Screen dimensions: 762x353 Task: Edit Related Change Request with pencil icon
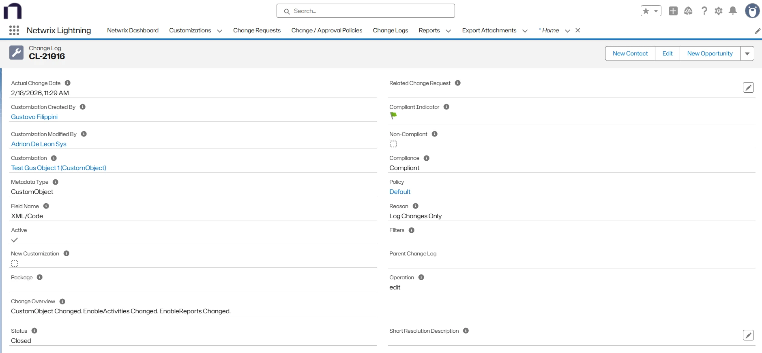[x=748, y=87]
